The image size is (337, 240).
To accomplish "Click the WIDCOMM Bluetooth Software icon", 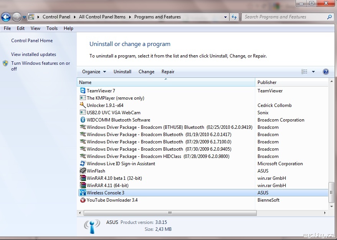I will (x=83, y=120).
